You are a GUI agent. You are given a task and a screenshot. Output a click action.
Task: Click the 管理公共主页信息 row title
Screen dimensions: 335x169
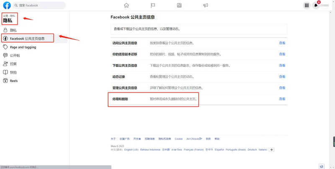(125, 88)
